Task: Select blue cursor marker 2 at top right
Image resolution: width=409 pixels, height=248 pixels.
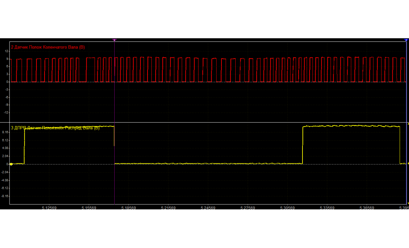Action: 406,40
